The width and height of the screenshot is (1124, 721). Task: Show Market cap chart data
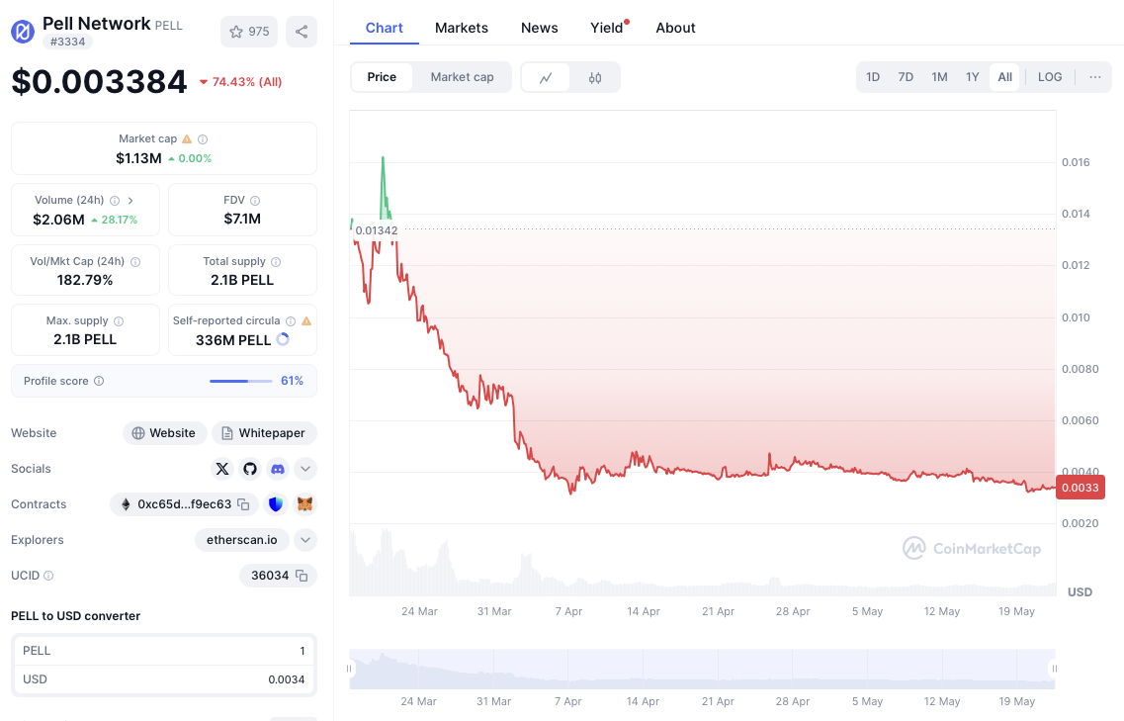pos(462,77)
